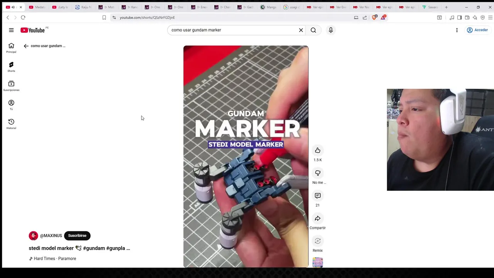Viewport: 494px width, 278px height.
Task: Open the YouTube hamburger guide menu
Action: click(11, 30)
